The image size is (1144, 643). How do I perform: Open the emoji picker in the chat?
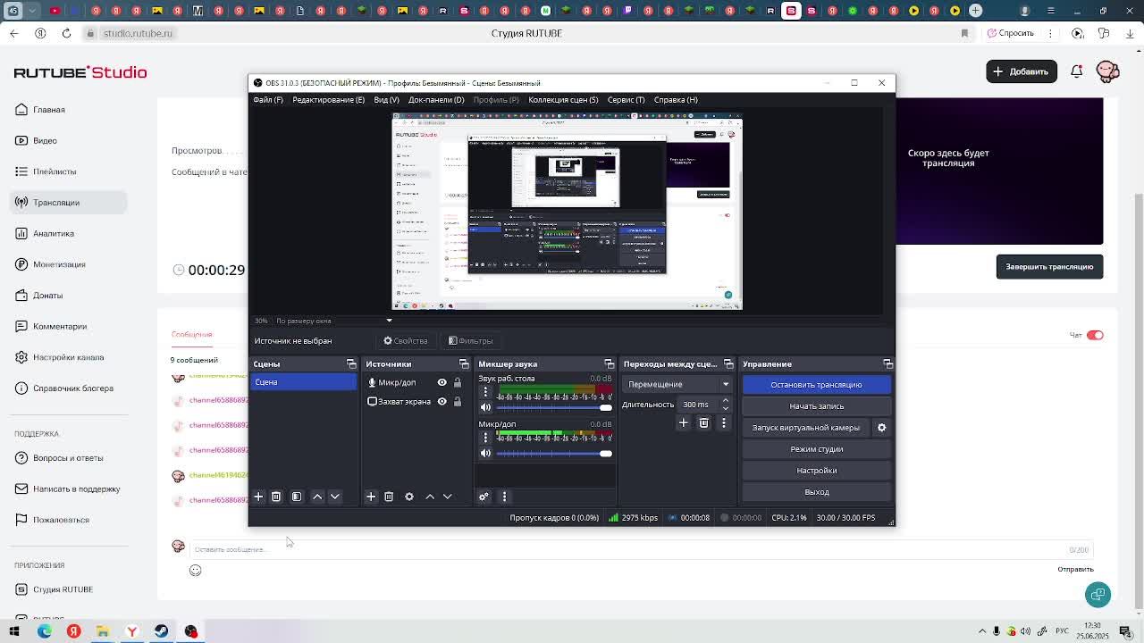pyautogui.click(x=196, y=571)
